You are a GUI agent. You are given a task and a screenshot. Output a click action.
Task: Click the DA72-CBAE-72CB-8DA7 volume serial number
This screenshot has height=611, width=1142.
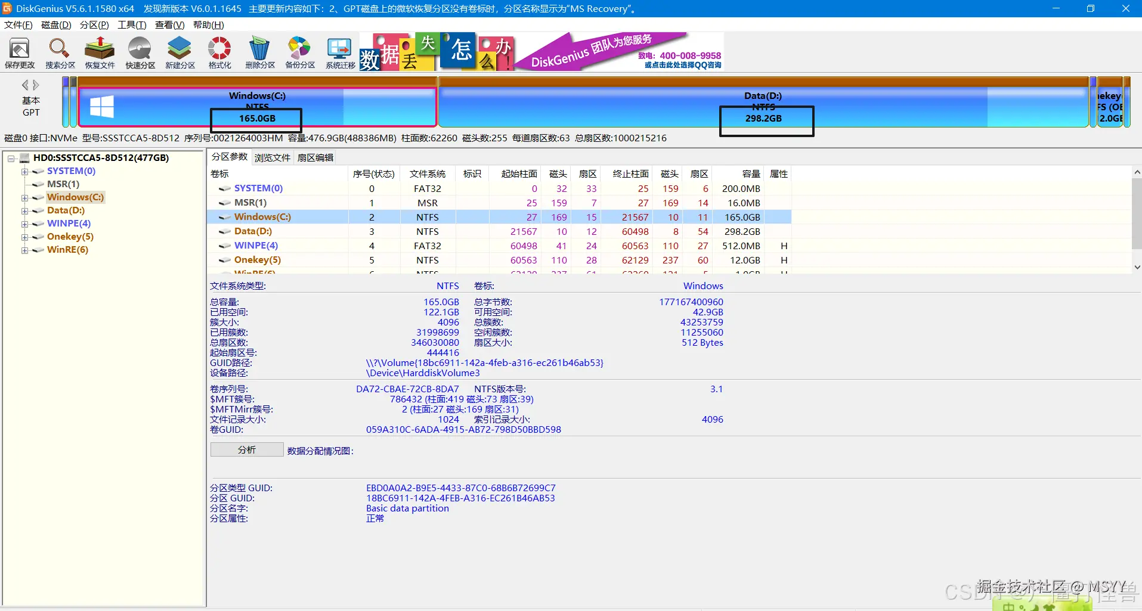408,389
